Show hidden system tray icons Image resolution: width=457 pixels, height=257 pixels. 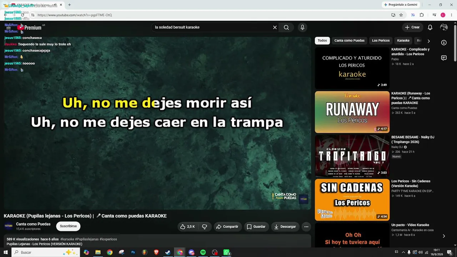pos(403,252)
